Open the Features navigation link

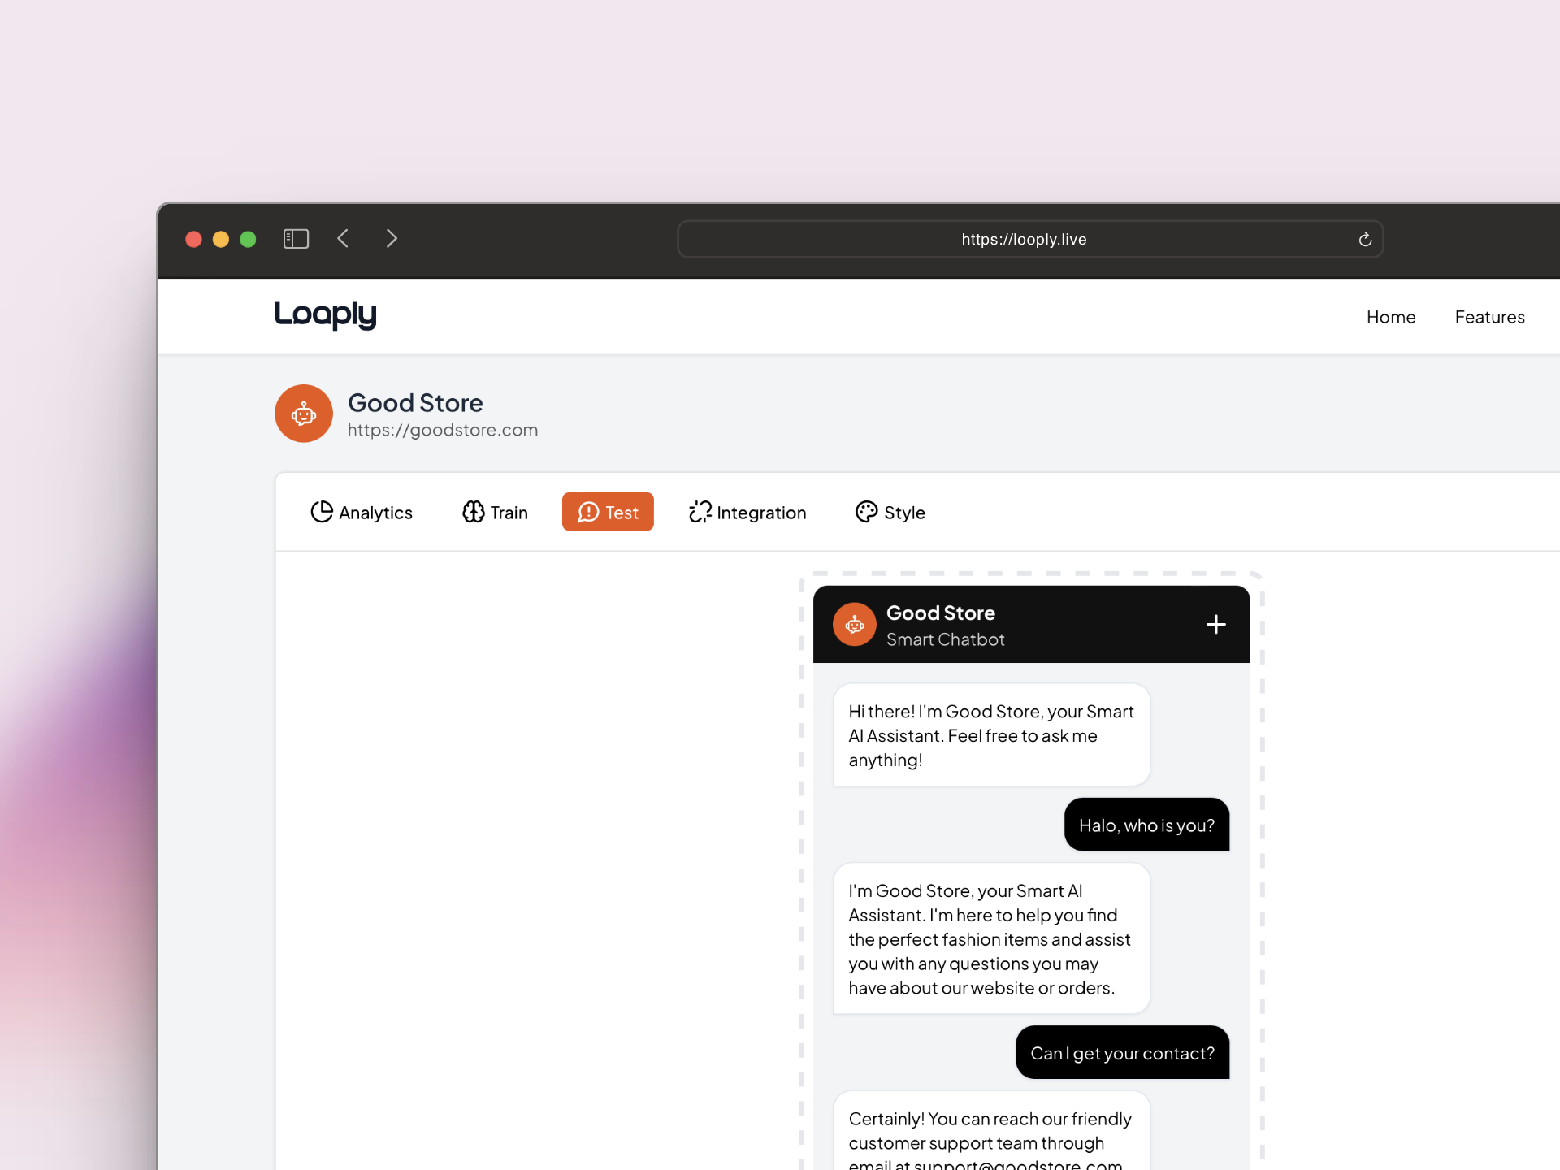tap(1489, 317)
